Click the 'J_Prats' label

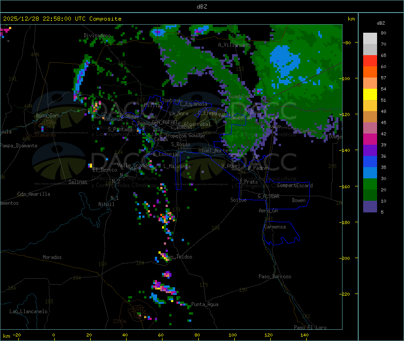pyautogui.click(x=248, y=182)
